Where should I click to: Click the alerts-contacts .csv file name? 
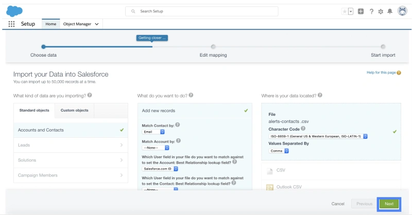coord(288,121)
